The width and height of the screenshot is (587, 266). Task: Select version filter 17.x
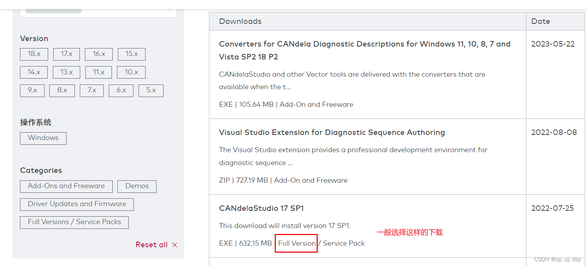pyautogui.click(x=67, y=54)
